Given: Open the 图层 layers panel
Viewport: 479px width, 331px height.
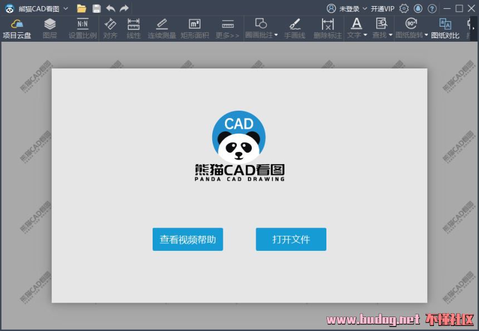Looking at the screenshot, I should (50, 28).
